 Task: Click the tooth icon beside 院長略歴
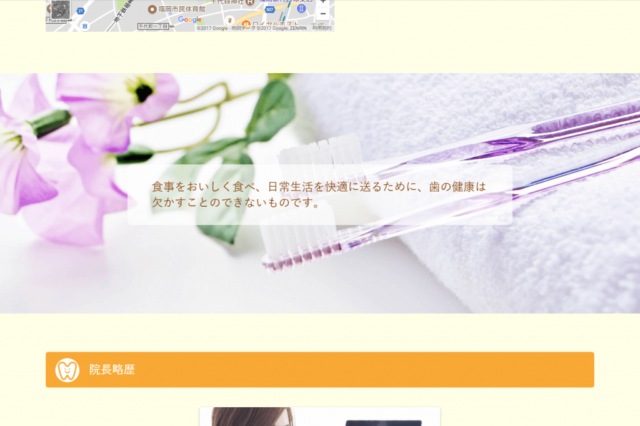pos(67,370)
